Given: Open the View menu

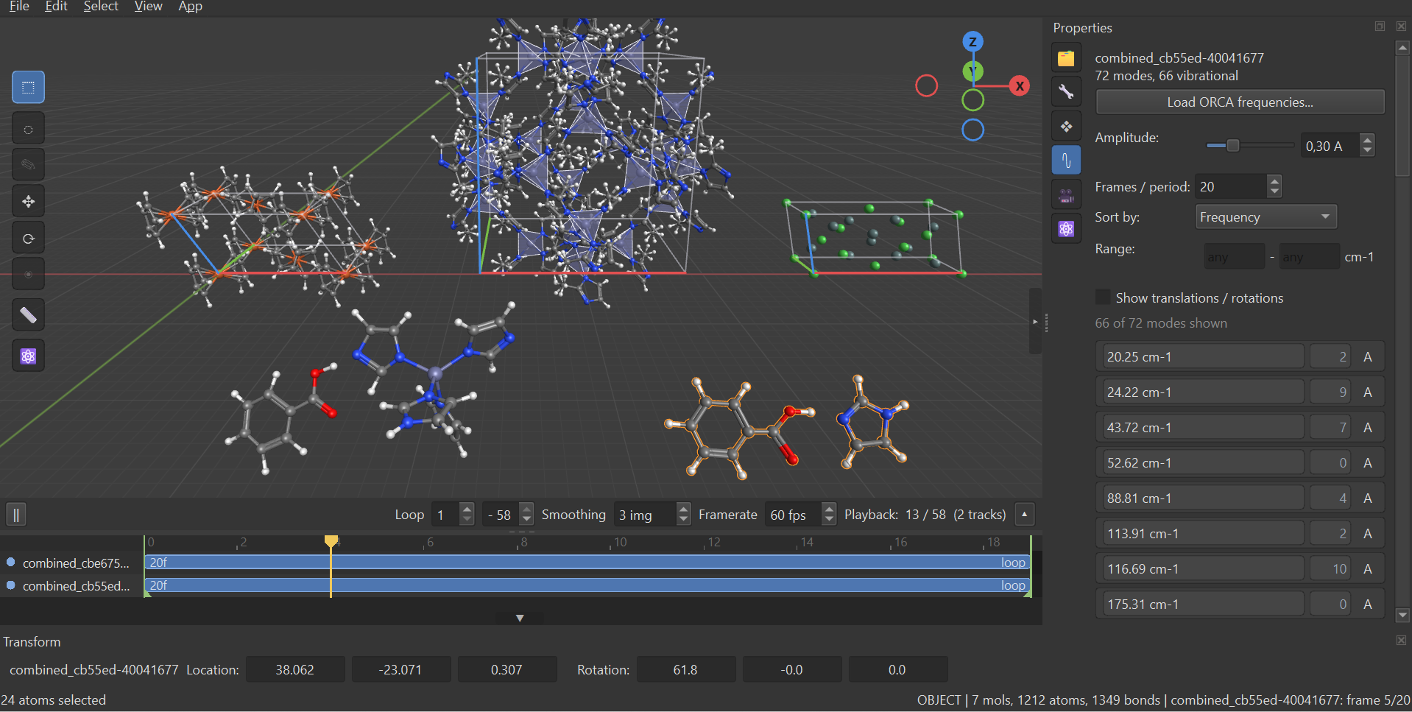Looking at the screenshot, I should pos(148,7).
